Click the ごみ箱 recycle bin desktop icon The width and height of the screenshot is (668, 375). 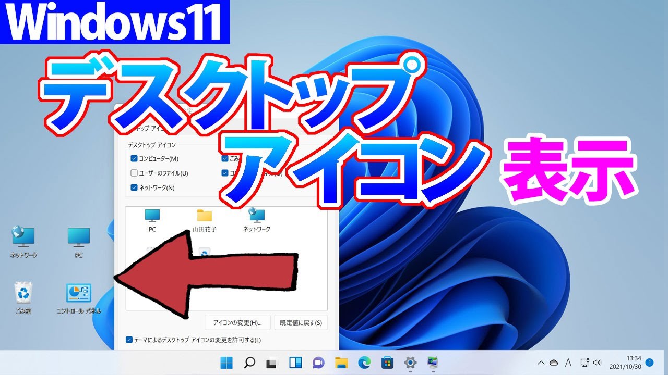[23, 298]
